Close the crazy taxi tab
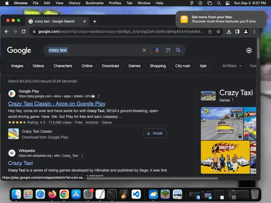Image resolution: width=271 pixels, height=203 pixels. click(84, 21)
